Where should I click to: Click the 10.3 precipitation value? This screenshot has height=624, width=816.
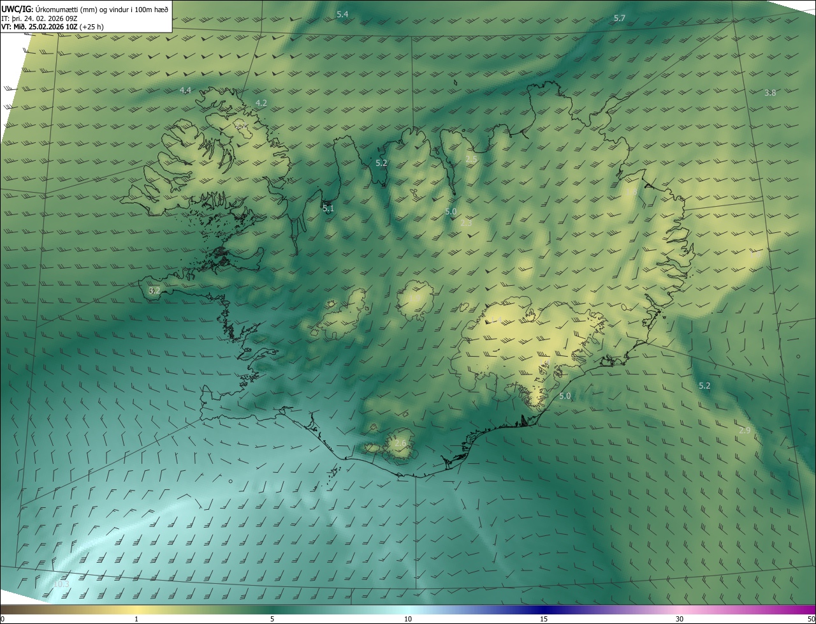coord(61,584)
